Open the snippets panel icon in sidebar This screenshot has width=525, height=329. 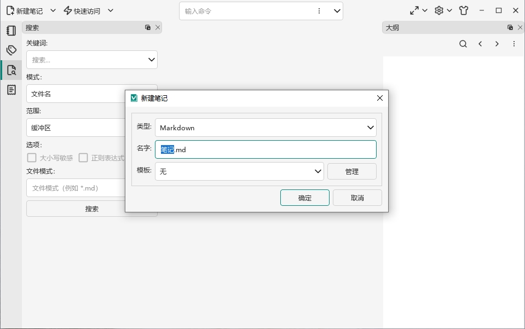pyautogui.click(x=11, y=90)
